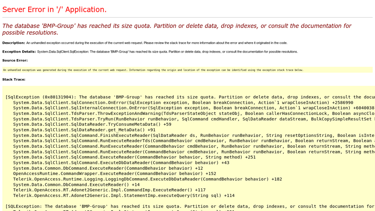Click the StatementImp.executeQuery(String sql) +114 line

(124, 196)
